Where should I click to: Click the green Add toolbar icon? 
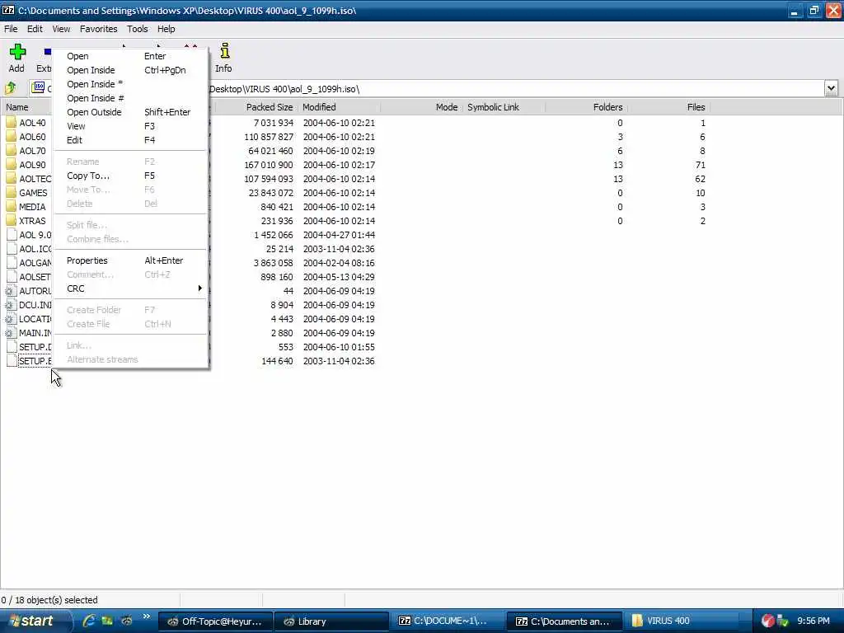(x=17, y=52)
